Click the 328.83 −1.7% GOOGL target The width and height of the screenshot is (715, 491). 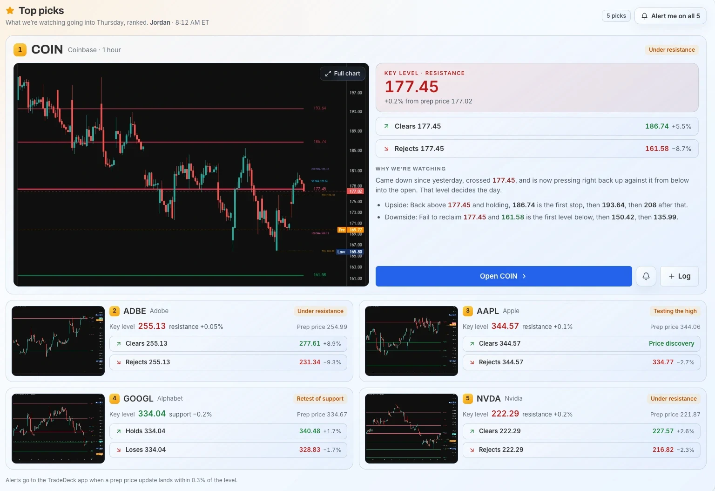point(320,450)
